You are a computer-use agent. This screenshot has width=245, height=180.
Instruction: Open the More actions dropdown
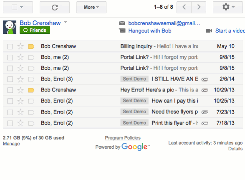coord(91,7)
